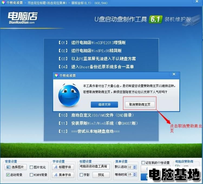Viewport: 203px width, 184px height.
Task: Click the letter A icon on 标题字体 button
Action: [x=56, y=167]
